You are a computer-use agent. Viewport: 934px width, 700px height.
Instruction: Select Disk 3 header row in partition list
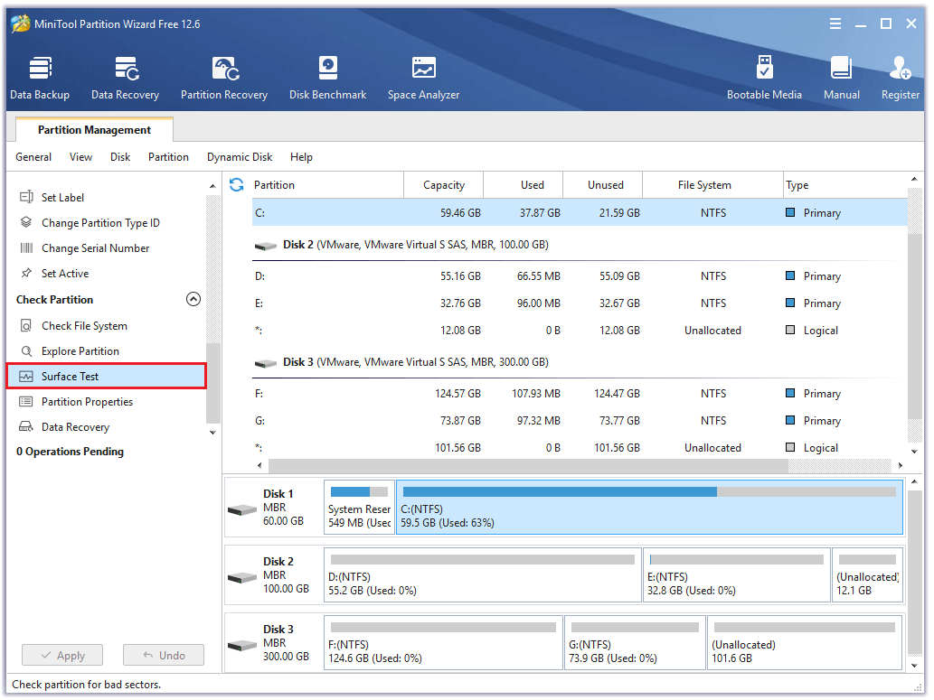pyautogui.click(x=579, y=362)
